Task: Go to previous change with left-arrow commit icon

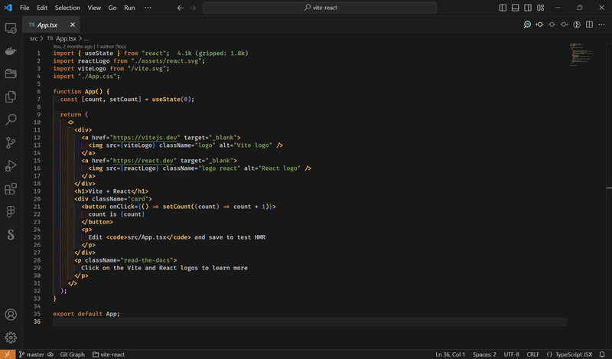Action: (x=539, y=24)
